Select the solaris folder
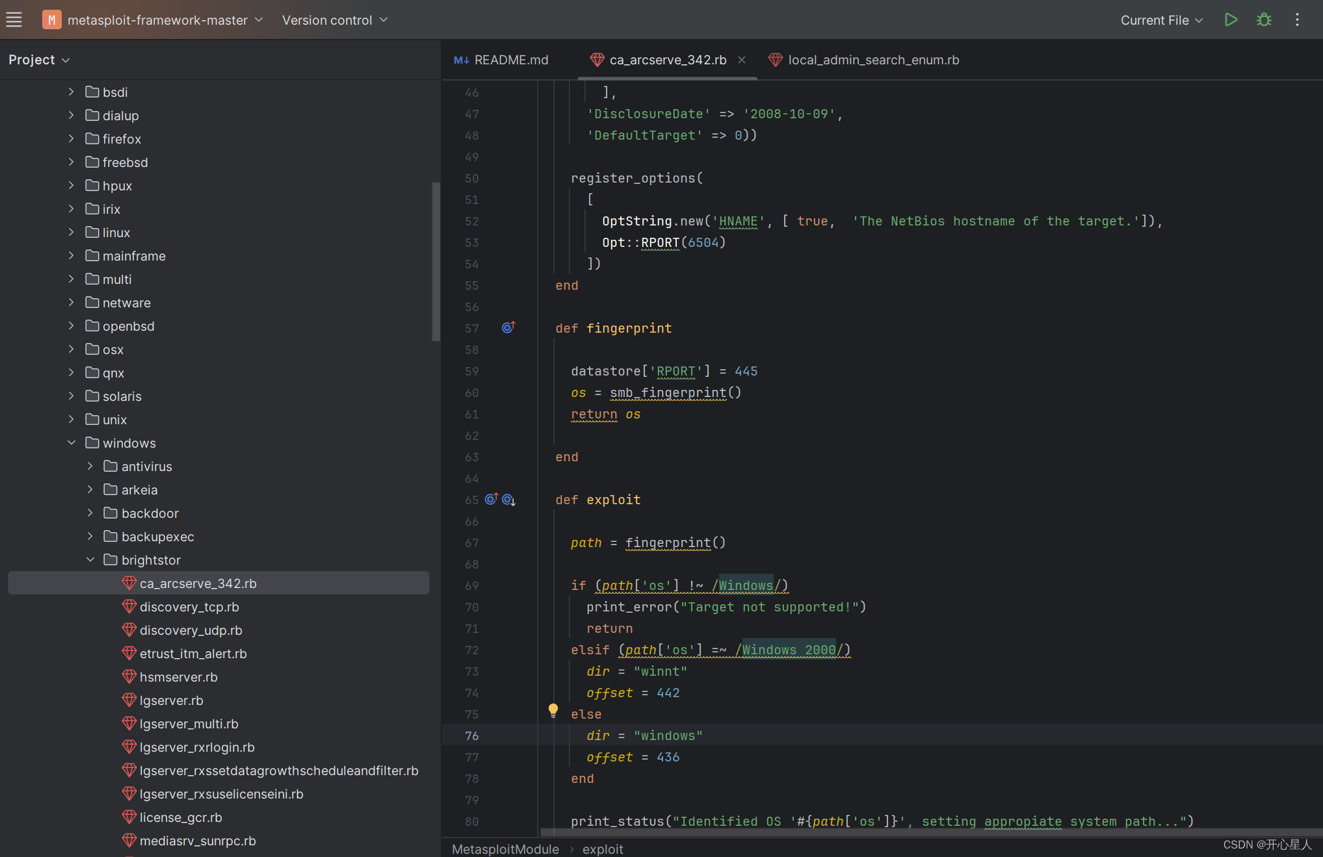 [122, 396]
